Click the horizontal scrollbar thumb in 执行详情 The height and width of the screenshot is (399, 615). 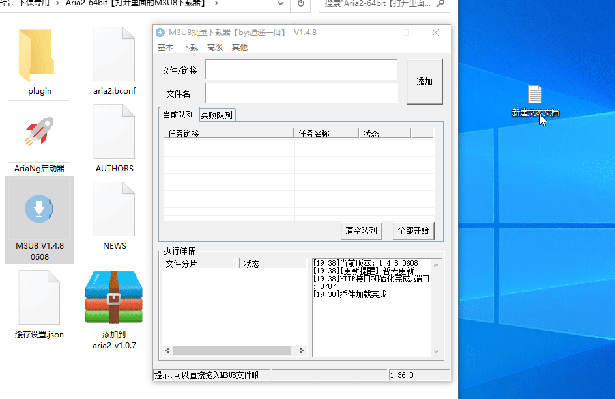coord(232,350)
